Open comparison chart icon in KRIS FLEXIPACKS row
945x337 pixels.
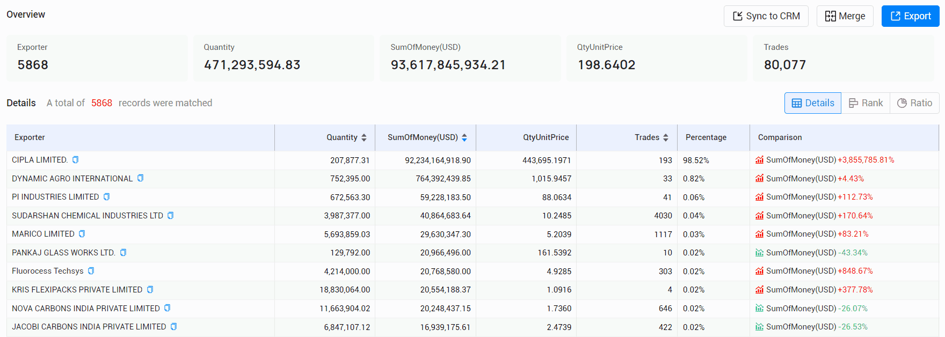[x=759, y=289]
